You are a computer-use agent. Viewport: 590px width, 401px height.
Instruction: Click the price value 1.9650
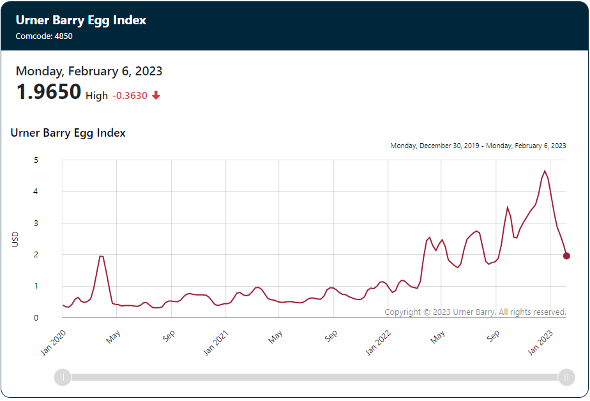click(x=49, y=91)
